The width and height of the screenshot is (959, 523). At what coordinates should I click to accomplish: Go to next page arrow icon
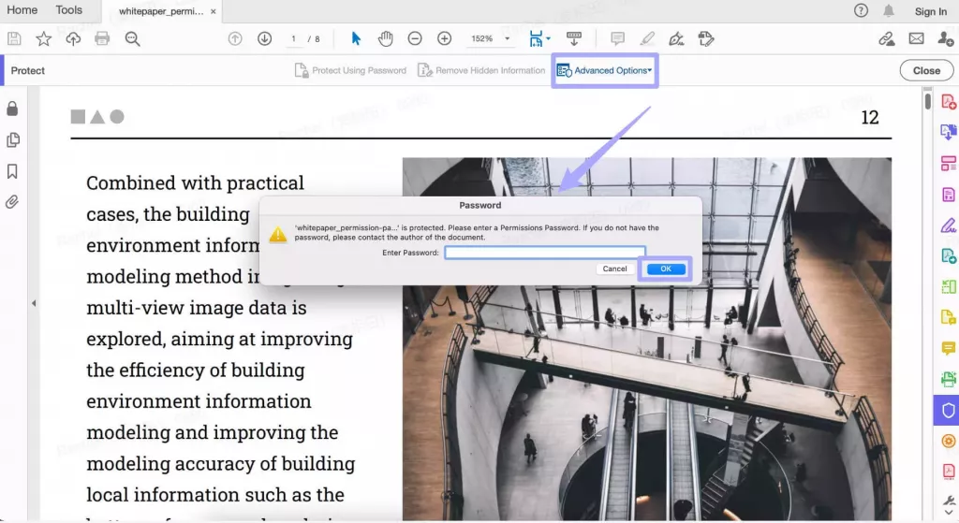(x=265, y=38)
